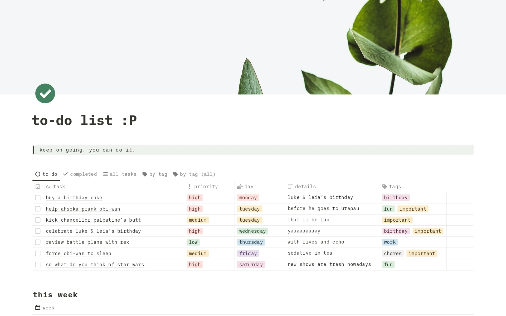The image size is (506, 316).
Task: Select the pink birthday tag
Action: 396,197
